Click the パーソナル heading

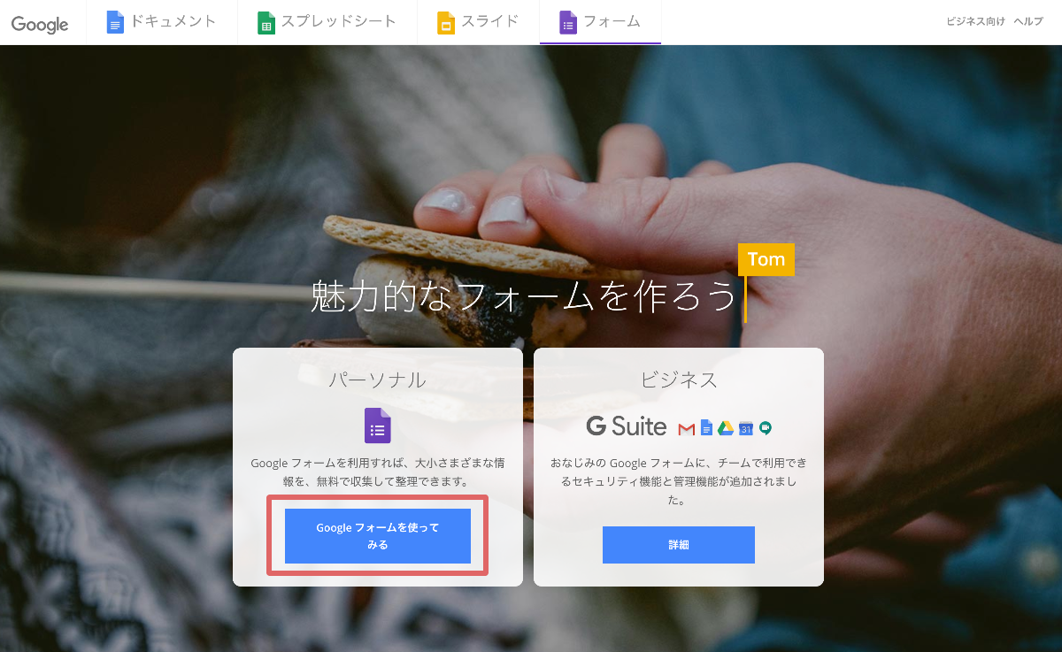378,380
